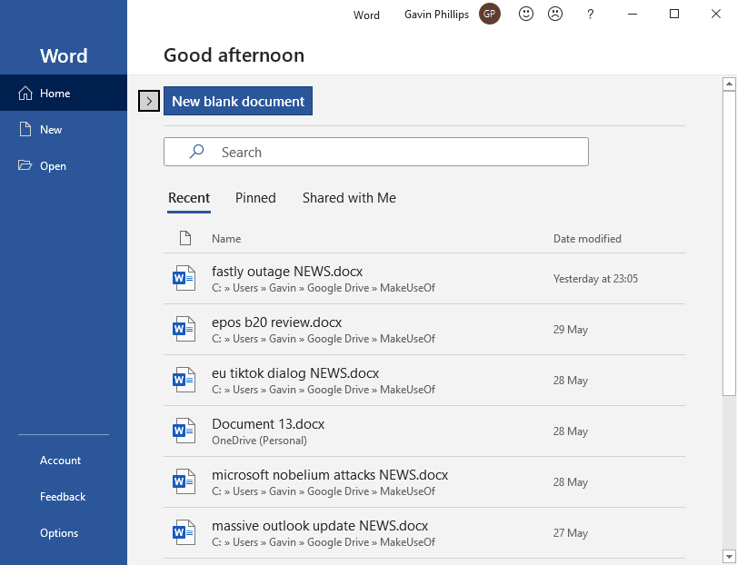Click the Word icon beside epos b20 review.docx

point(184,328)
